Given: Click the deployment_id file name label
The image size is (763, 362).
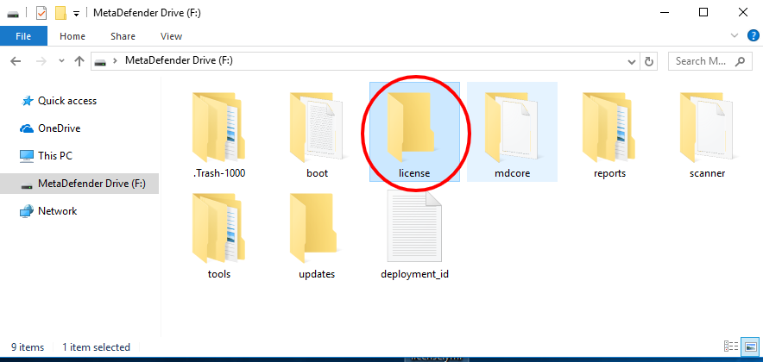Looking at the screenshot, I should [414, 274].
